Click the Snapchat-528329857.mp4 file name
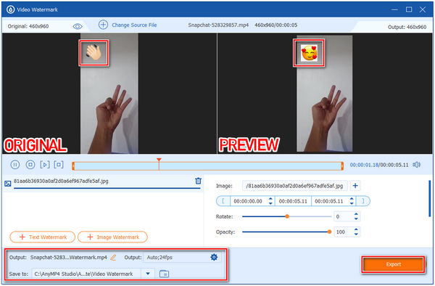This screenshot has height=286, width=435. pos(218,25)
